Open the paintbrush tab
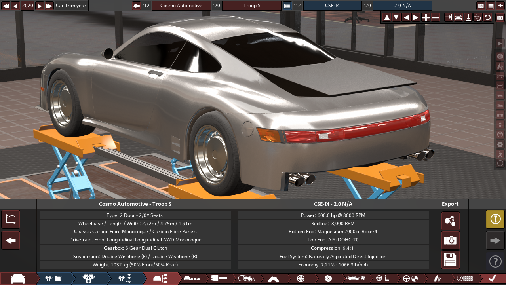The image size is (506, 285). click(219, 279)
